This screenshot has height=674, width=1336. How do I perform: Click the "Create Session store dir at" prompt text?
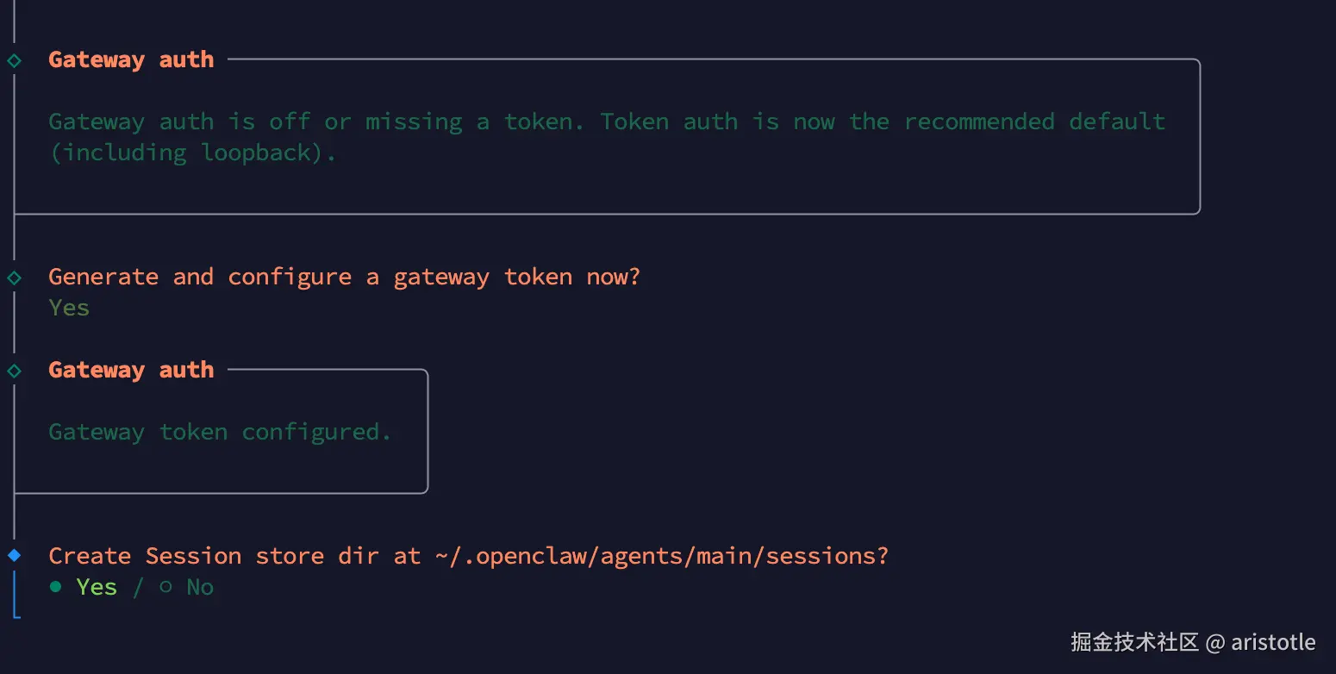point(234,556)
